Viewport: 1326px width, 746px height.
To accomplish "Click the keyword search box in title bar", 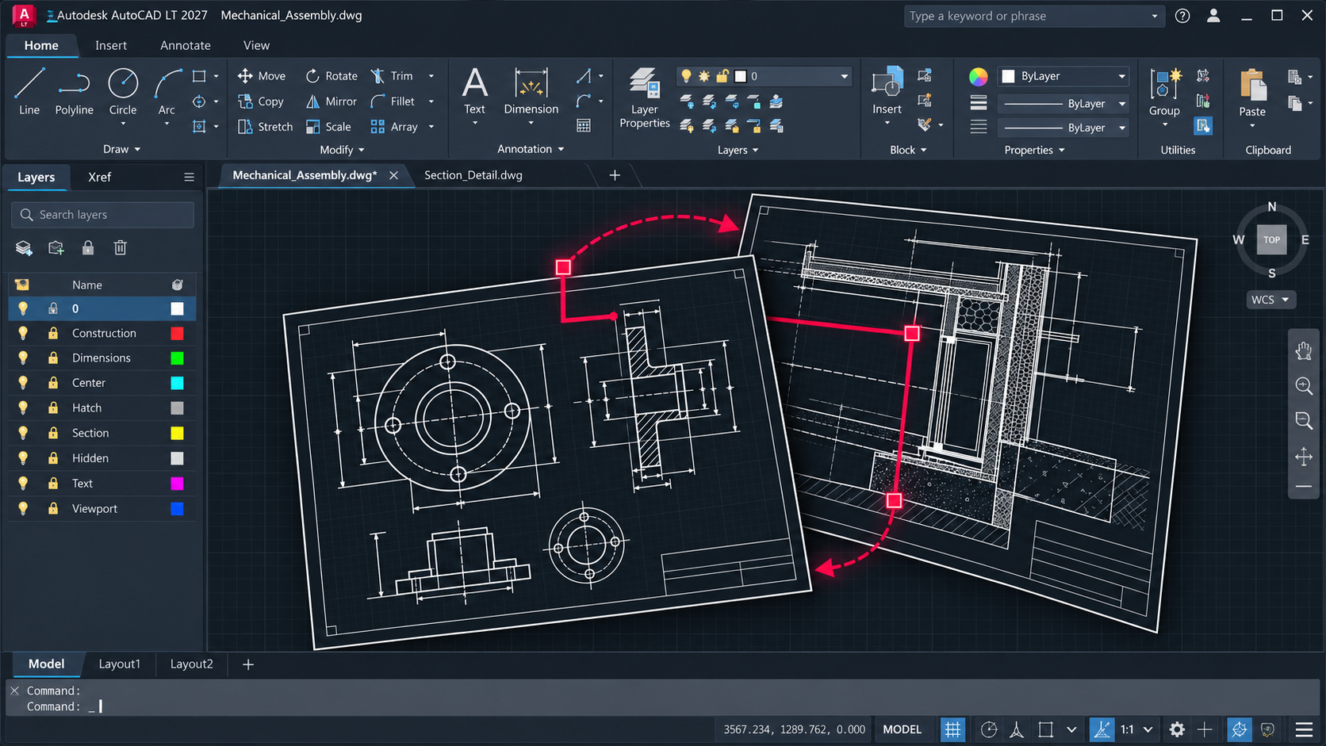I will coord(1034,16).
